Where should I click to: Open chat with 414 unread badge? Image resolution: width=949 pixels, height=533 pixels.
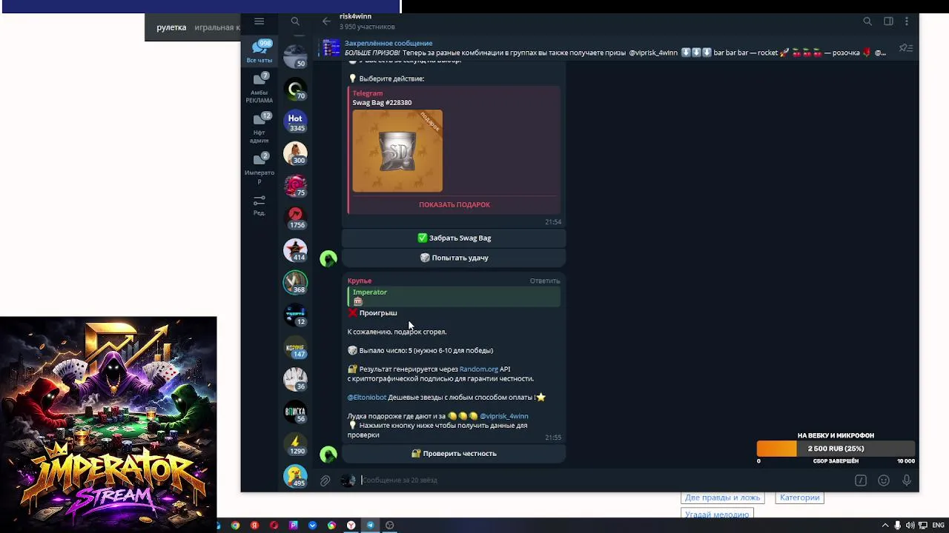coord(295,250)
